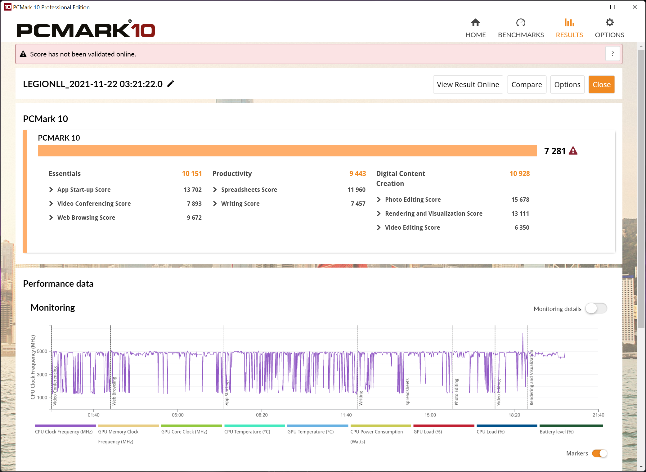The height and width of the screenshot is (472, 646).
Task: Open Options using the gear icon
Action: tap(609, 23)
